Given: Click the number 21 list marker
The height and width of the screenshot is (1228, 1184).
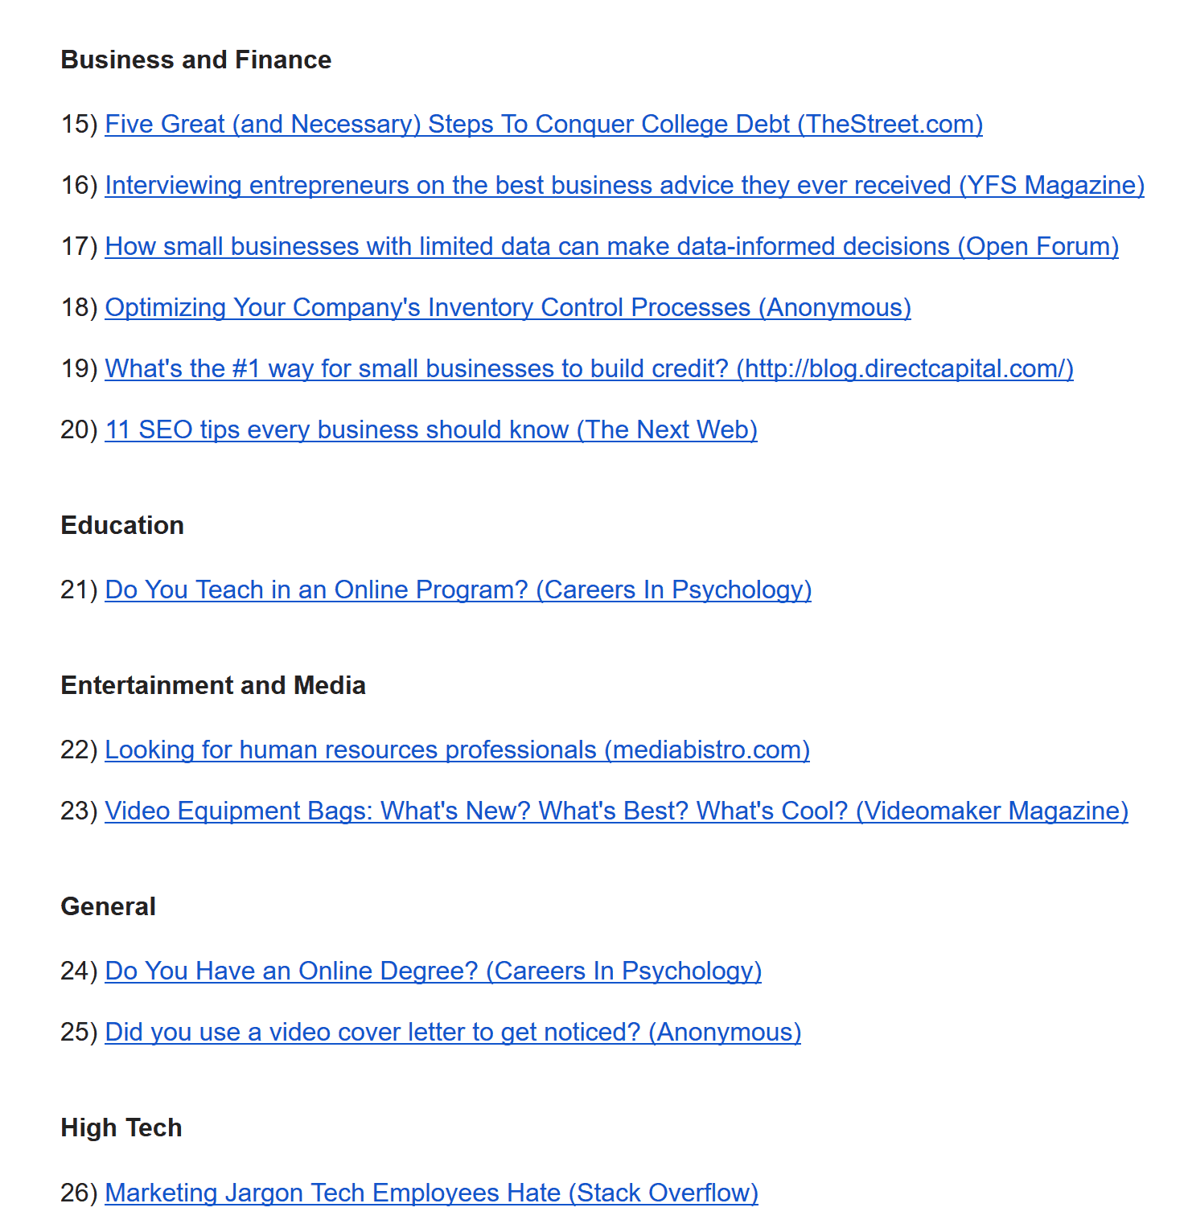Looking at the screenshot, I should click(x=80, y=590).
